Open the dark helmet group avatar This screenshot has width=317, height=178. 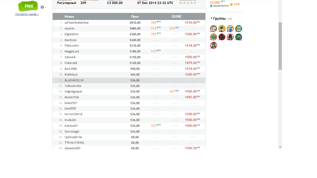230,37
